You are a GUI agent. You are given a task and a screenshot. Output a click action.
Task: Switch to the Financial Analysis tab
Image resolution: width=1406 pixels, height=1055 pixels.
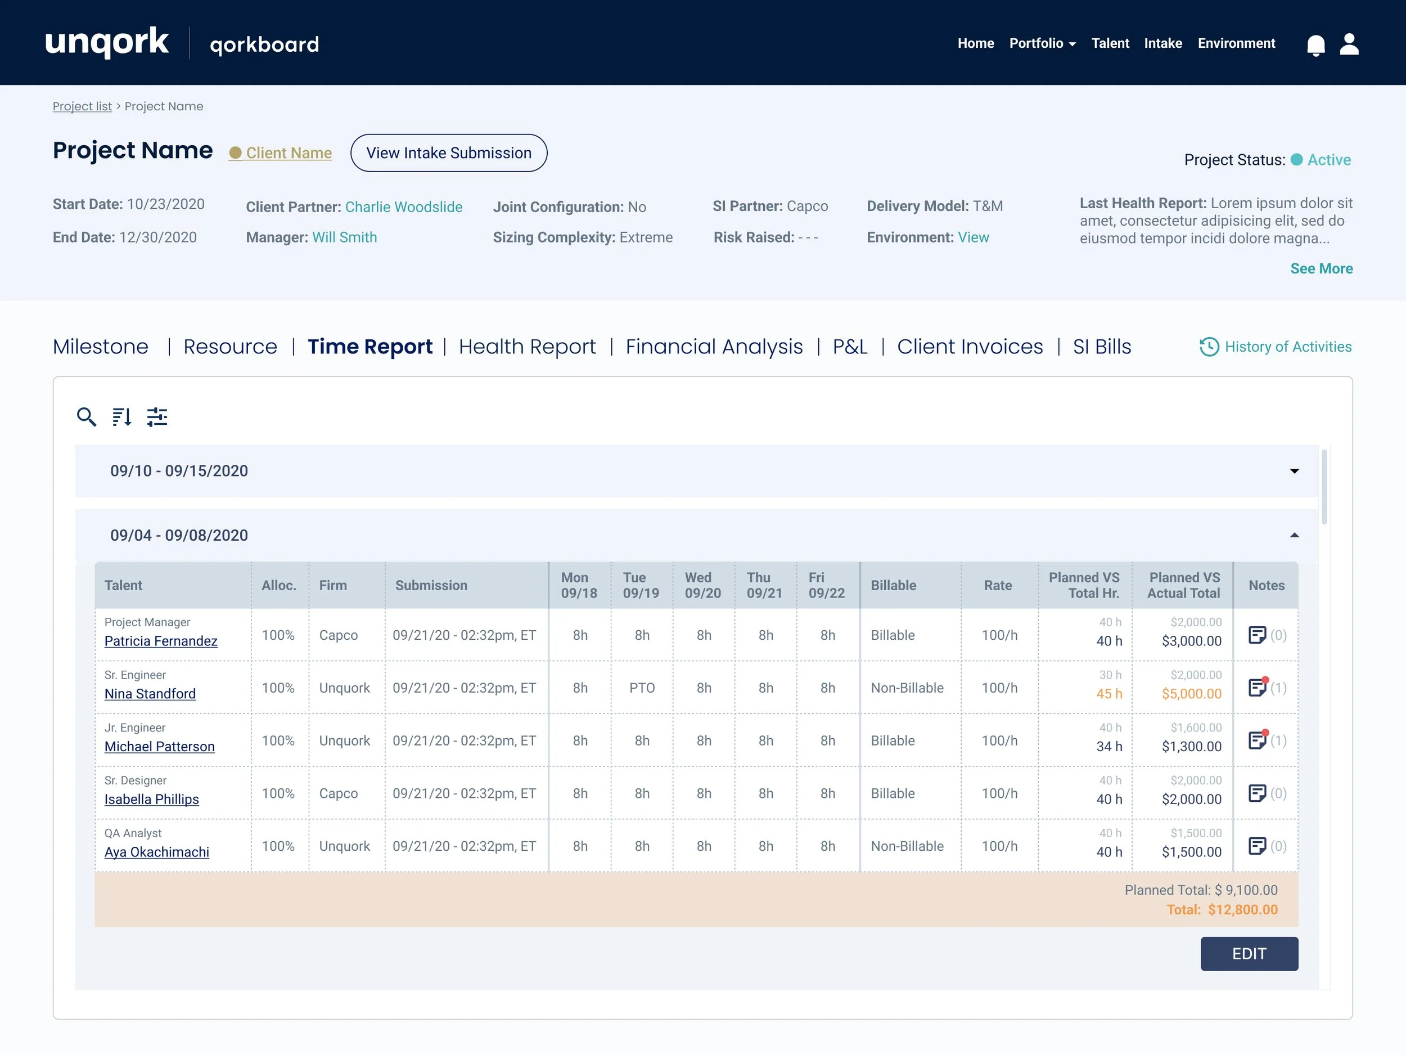coord(714,347)
